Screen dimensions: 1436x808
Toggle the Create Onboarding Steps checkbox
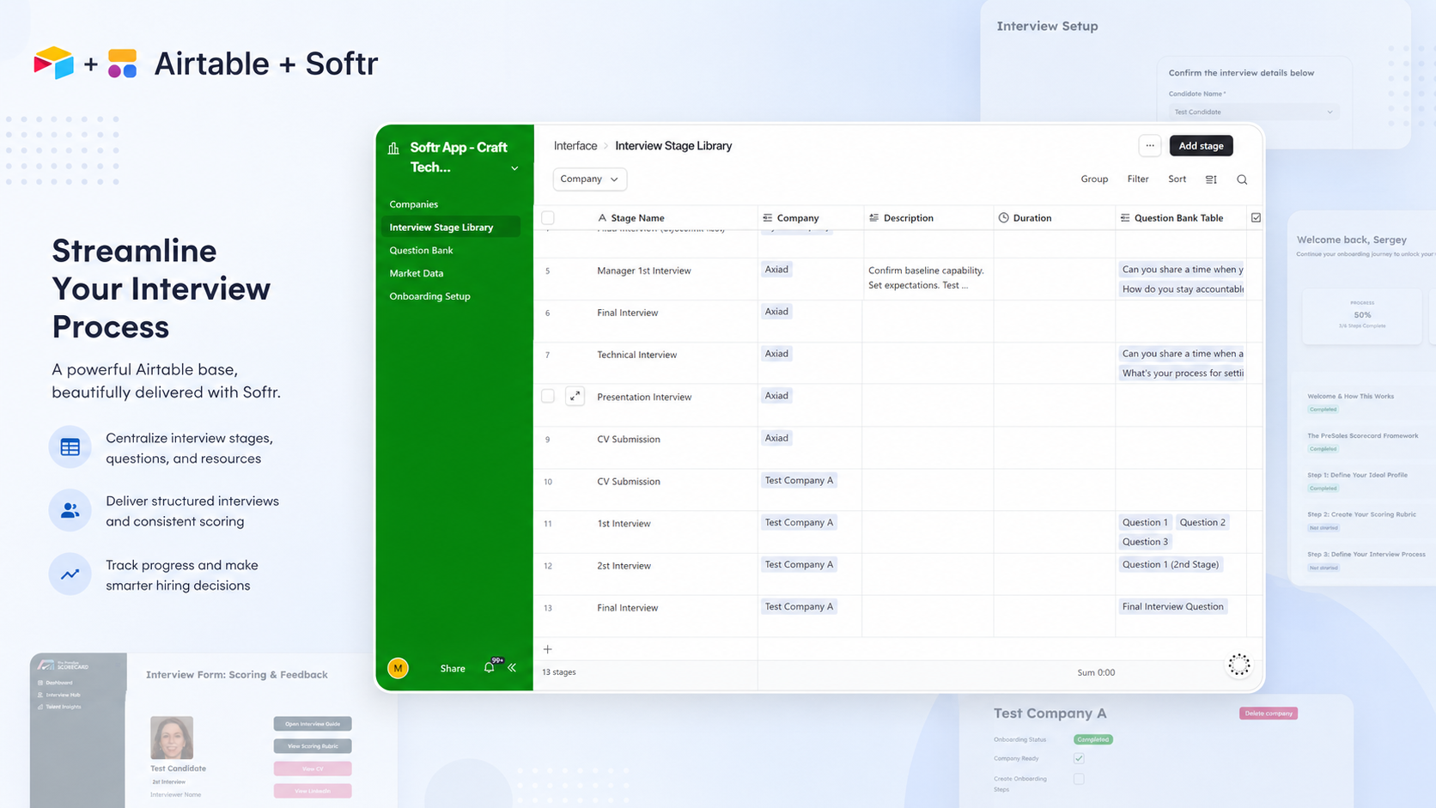[x=1079, y=779]
